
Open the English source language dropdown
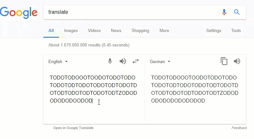pyautogui.click(x=58, y=61)
